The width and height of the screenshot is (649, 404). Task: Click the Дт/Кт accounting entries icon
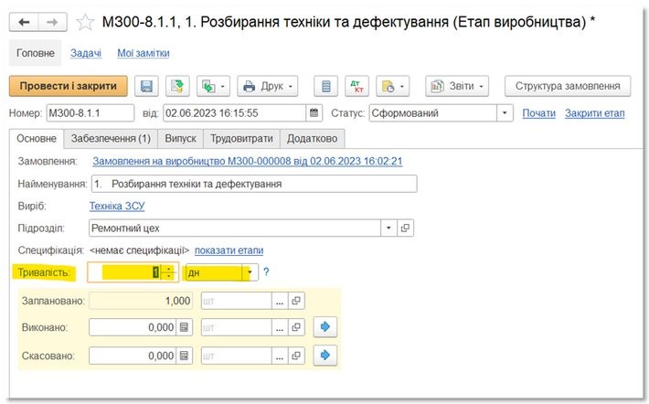click(x=356, y=87)
